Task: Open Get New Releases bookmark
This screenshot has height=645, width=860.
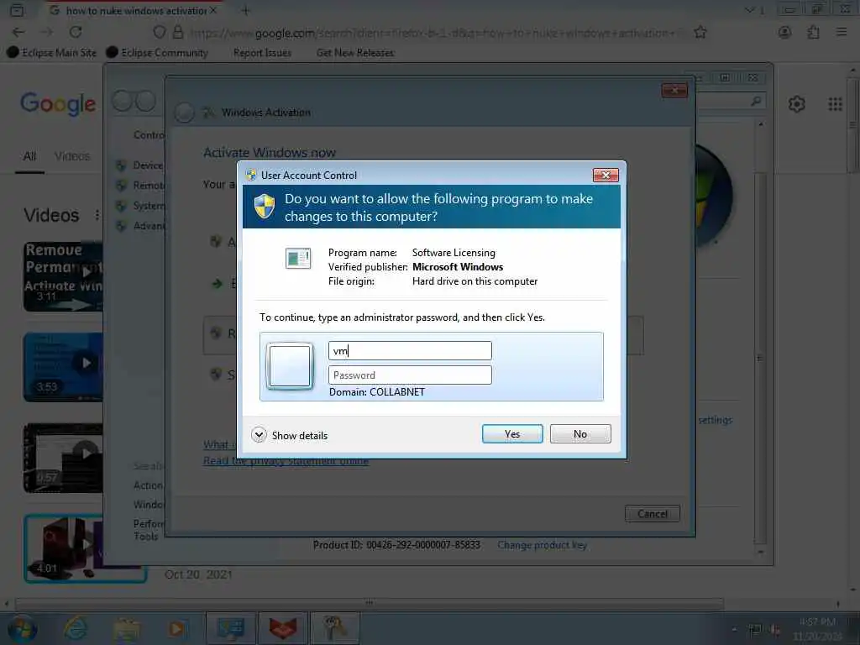Action: pos(355,53)
